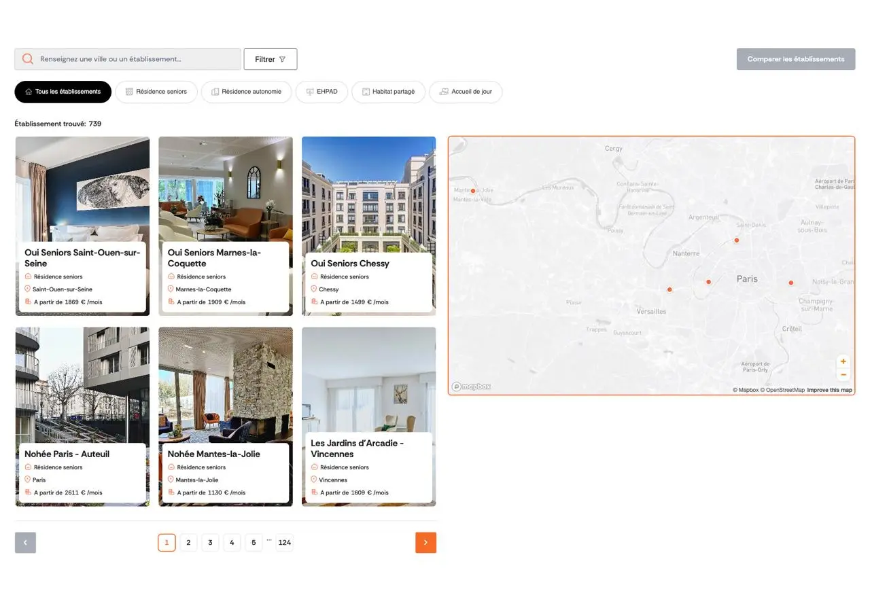Click the map marker just west of Paris
The height and width of the screenshot is (593, 870).
click(708, 282)
